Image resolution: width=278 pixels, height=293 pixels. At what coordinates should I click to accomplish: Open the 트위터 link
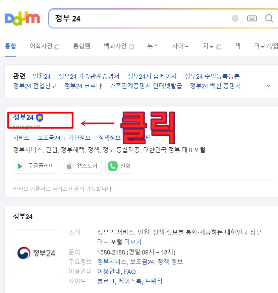[154, 281]
